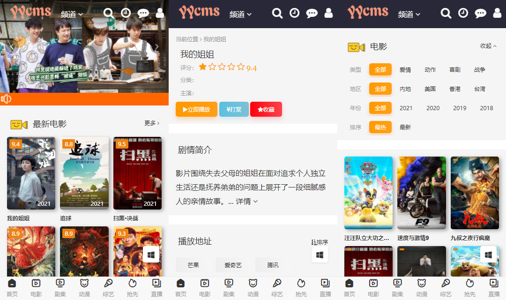Select 全部 in the 类型 filter row
This screenshot has height=300, width=506.
tap(380, 69)
